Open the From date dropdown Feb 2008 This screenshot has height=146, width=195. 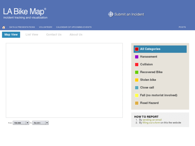(21, 123)
